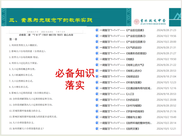Screen dimensions: 182x136
Task: Click the red 必备知识落实 text
Action: [75, 79]
